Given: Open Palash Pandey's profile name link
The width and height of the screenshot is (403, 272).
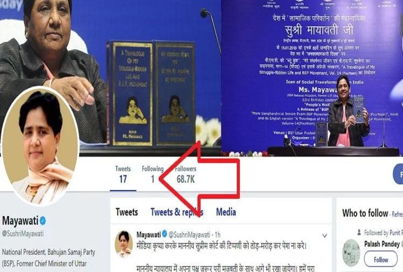Looking at the screenshot, I should click(382, 244).
